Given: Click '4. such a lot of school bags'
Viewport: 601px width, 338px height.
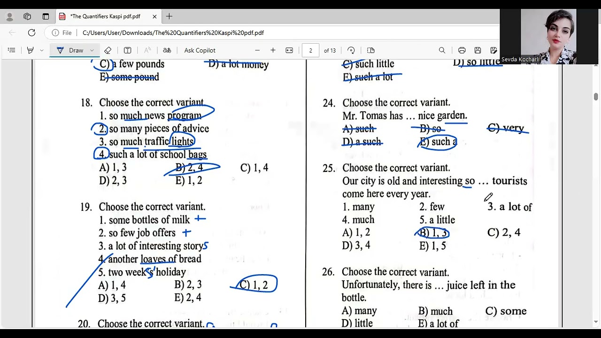Looking at the screenshot, I should [153, 154].
